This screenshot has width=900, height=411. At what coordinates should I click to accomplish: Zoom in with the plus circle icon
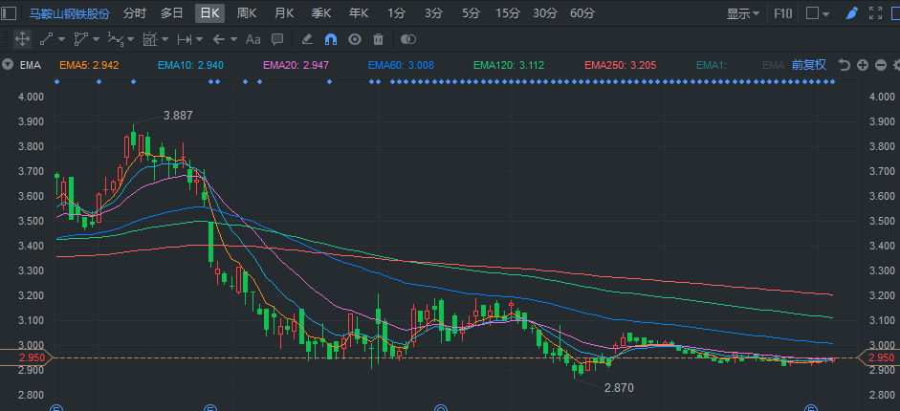(862, 65)
